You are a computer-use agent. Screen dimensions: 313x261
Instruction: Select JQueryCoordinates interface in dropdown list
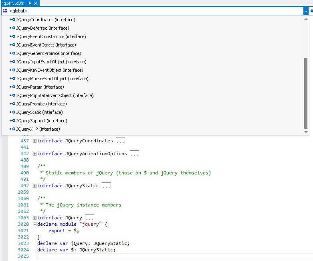coord(155,20)
